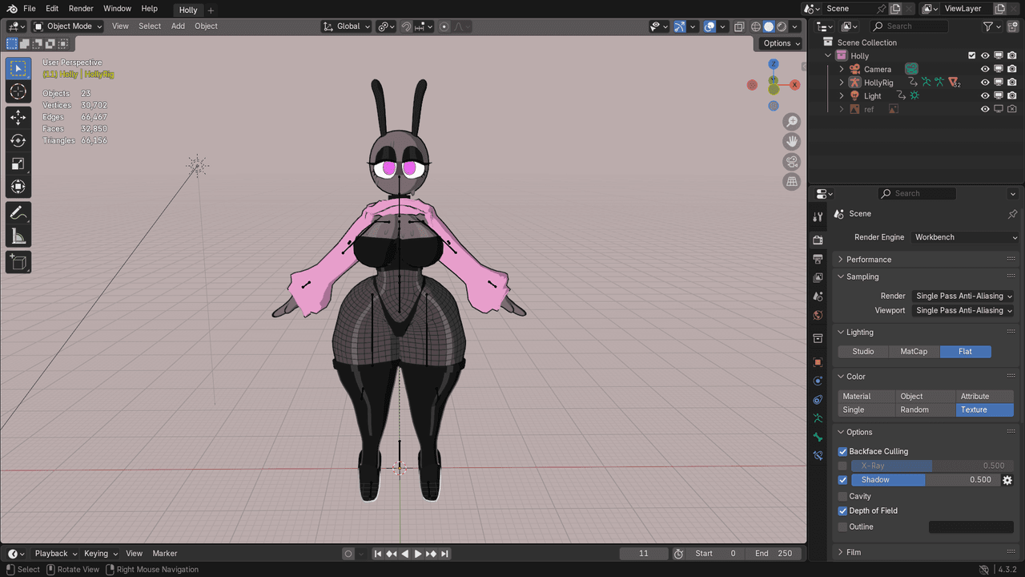Open the Viewport sampling dropdown
This screenshot has height=577, width=1025.
(x=963, y=310)
